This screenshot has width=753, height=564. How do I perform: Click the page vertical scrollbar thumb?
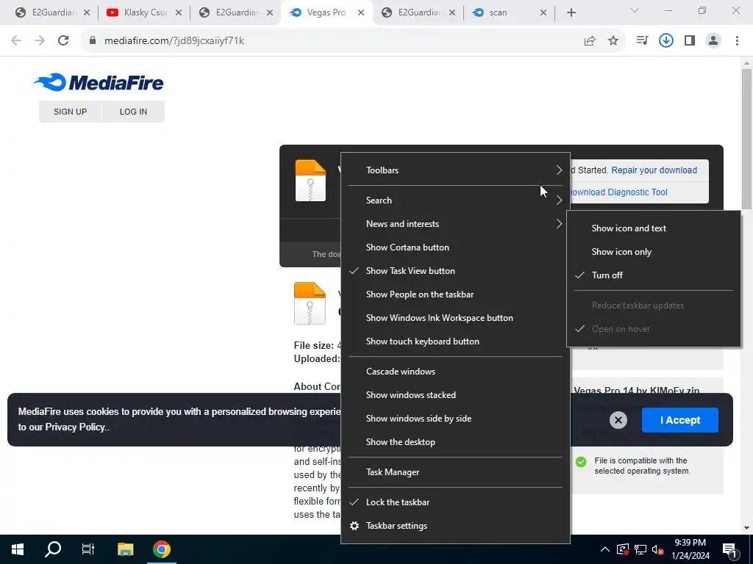(746, 139)
